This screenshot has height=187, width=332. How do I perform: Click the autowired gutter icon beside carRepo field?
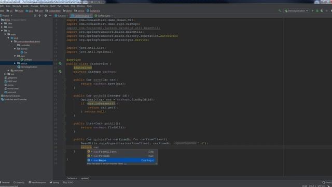pos(60,72)
